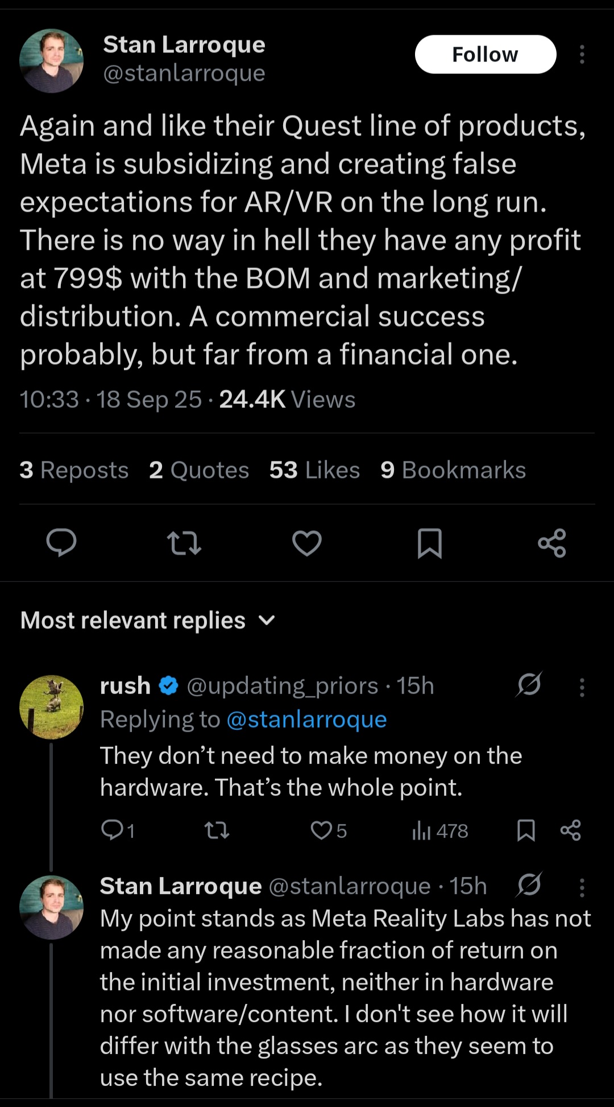Reply to rush's comment
The width and height of the screenshot is (614, 1107).
pyautogui.click(x=111, y=831)
